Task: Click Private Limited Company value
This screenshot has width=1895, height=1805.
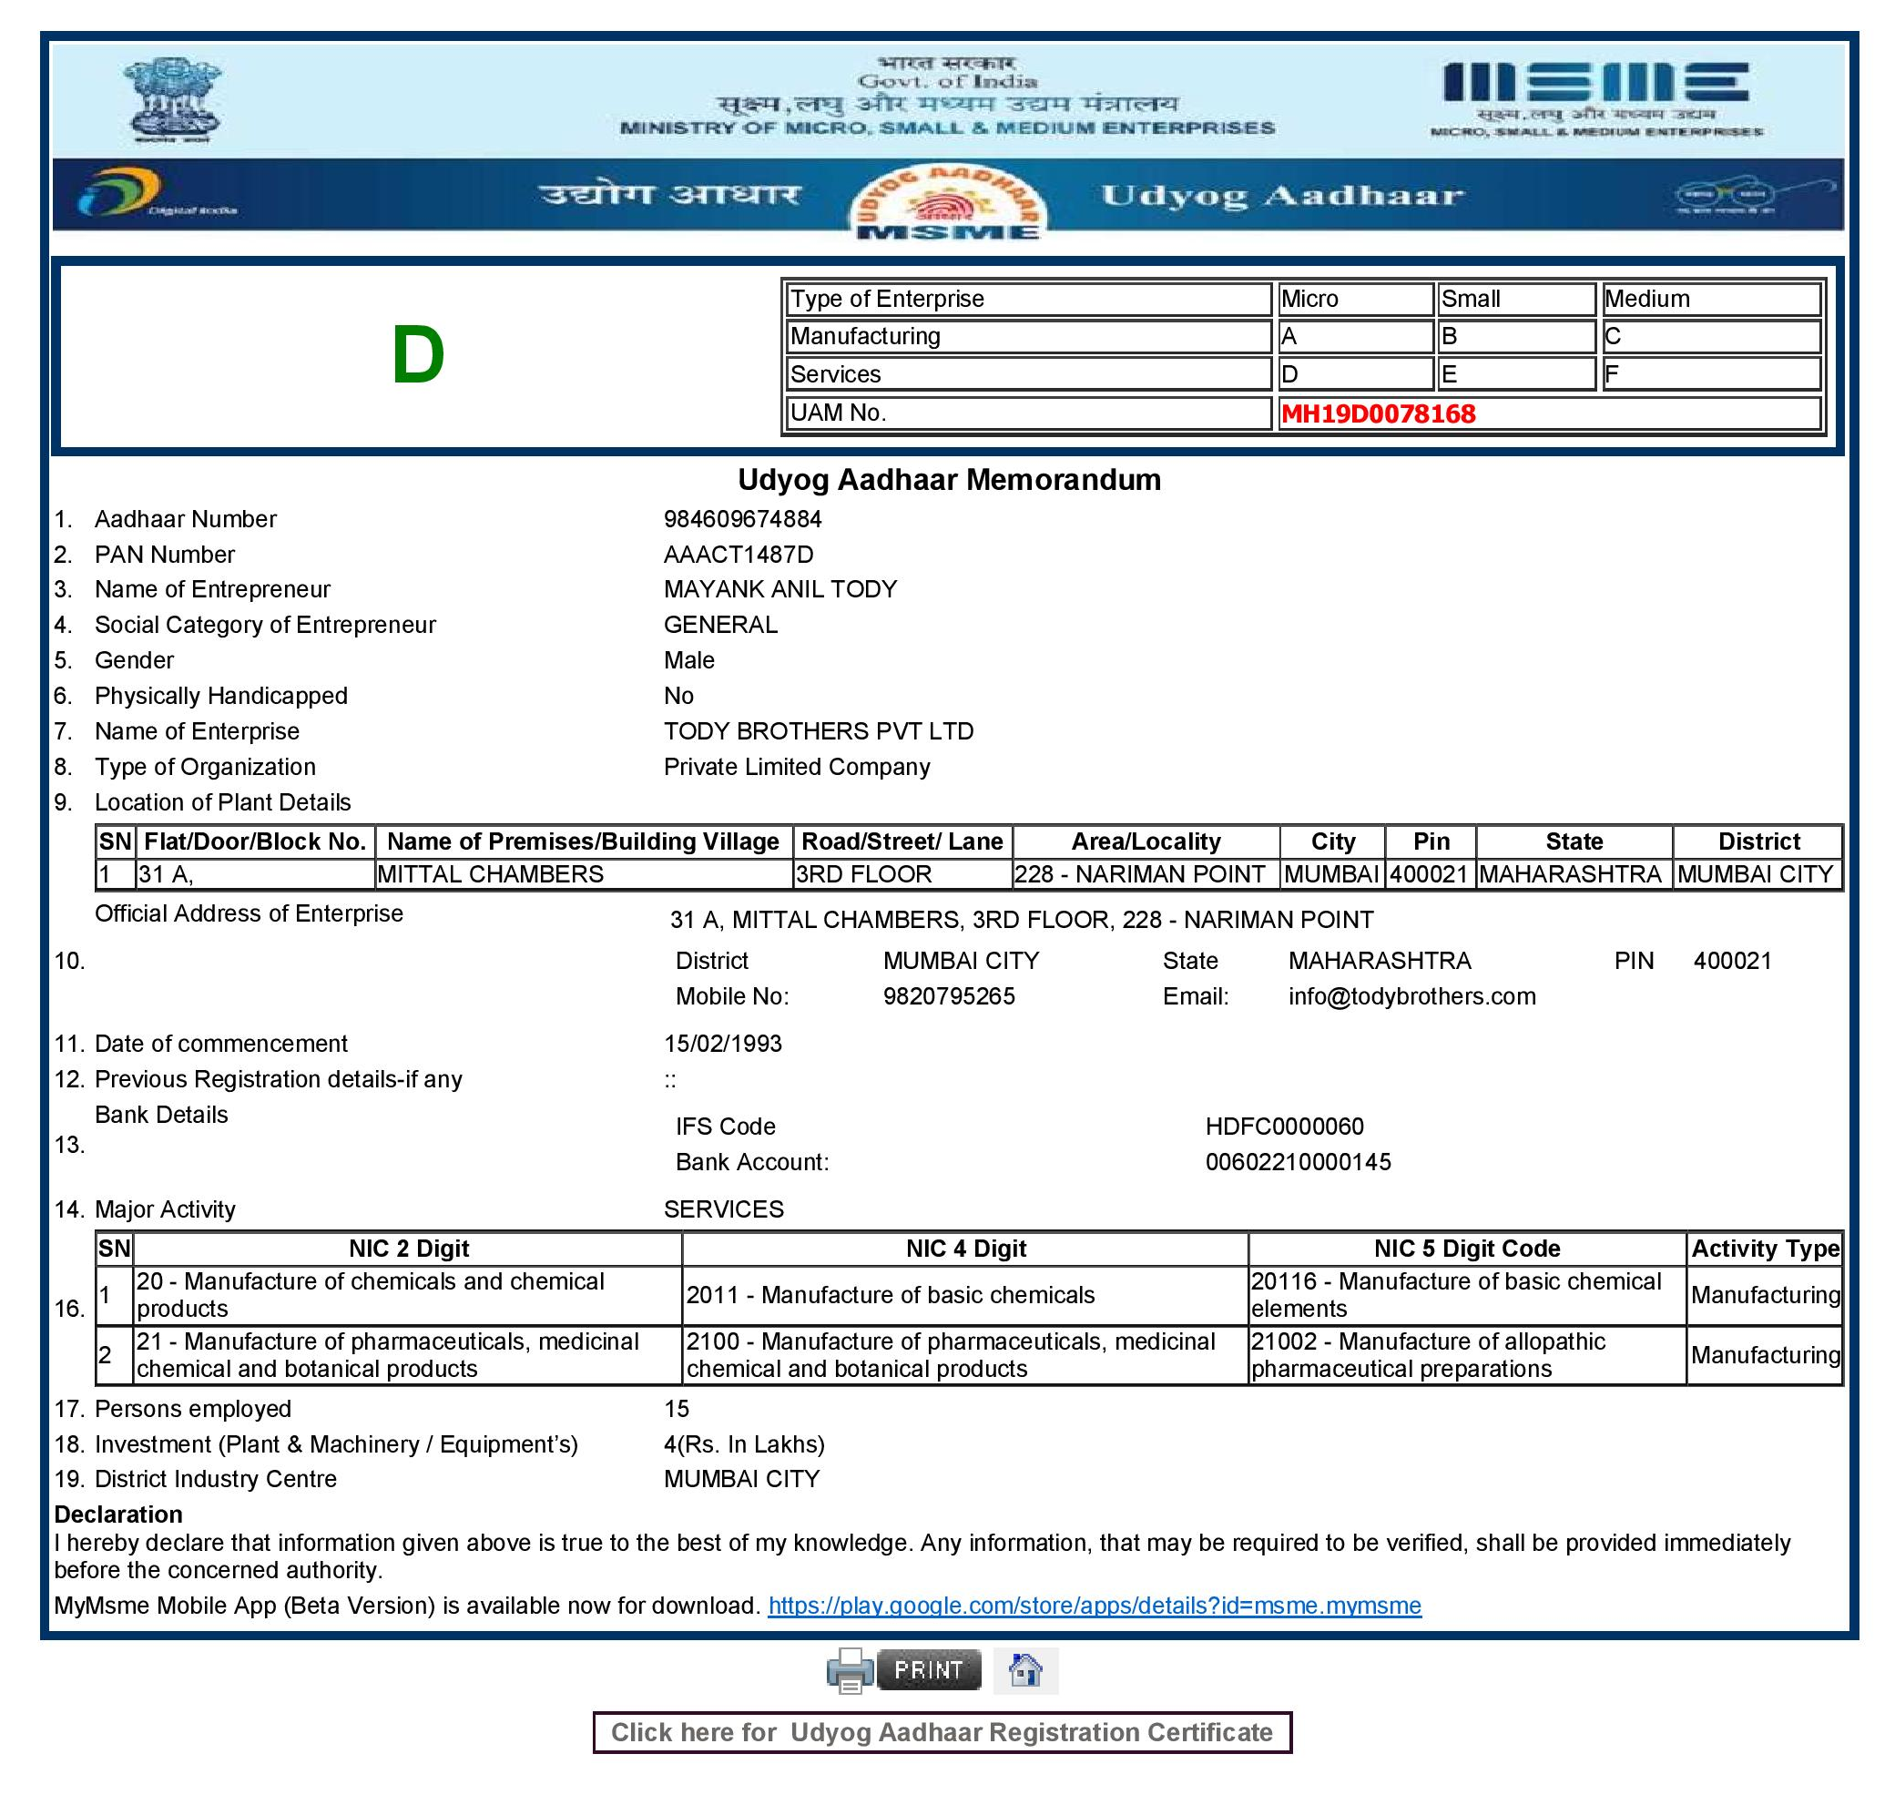Action: click(797, 767)
